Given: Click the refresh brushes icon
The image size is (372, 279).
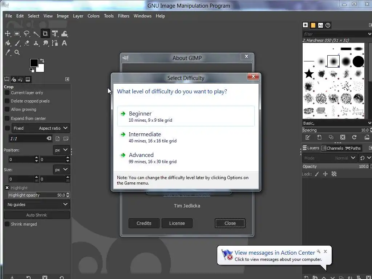Looking at the screenshot, I should click(354, 137).
